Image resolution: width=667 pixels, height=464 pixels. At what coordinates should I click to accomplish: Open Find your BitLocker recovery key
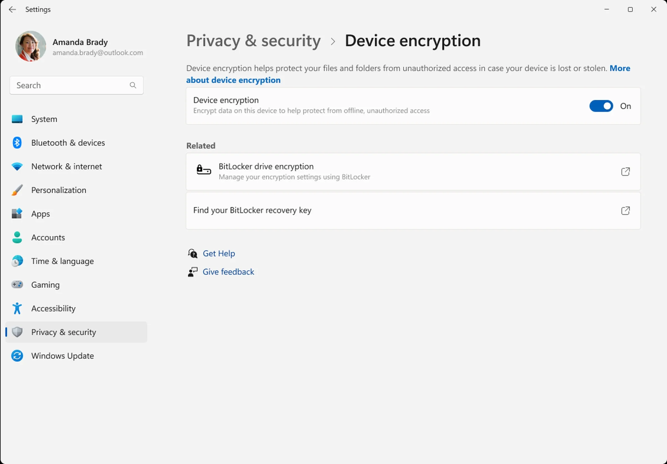pyautogui.click(x=413, y=211)
